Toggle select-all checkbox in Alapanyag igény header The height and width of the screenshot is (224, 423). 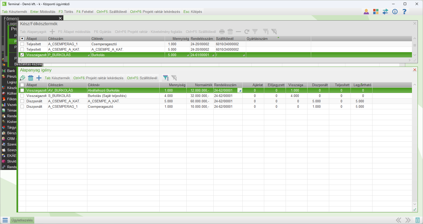22,85
